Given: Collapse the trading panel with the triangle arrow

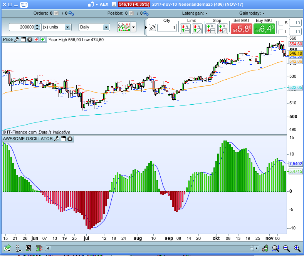Looking at the screenshot, I should [x=146, y=27].
